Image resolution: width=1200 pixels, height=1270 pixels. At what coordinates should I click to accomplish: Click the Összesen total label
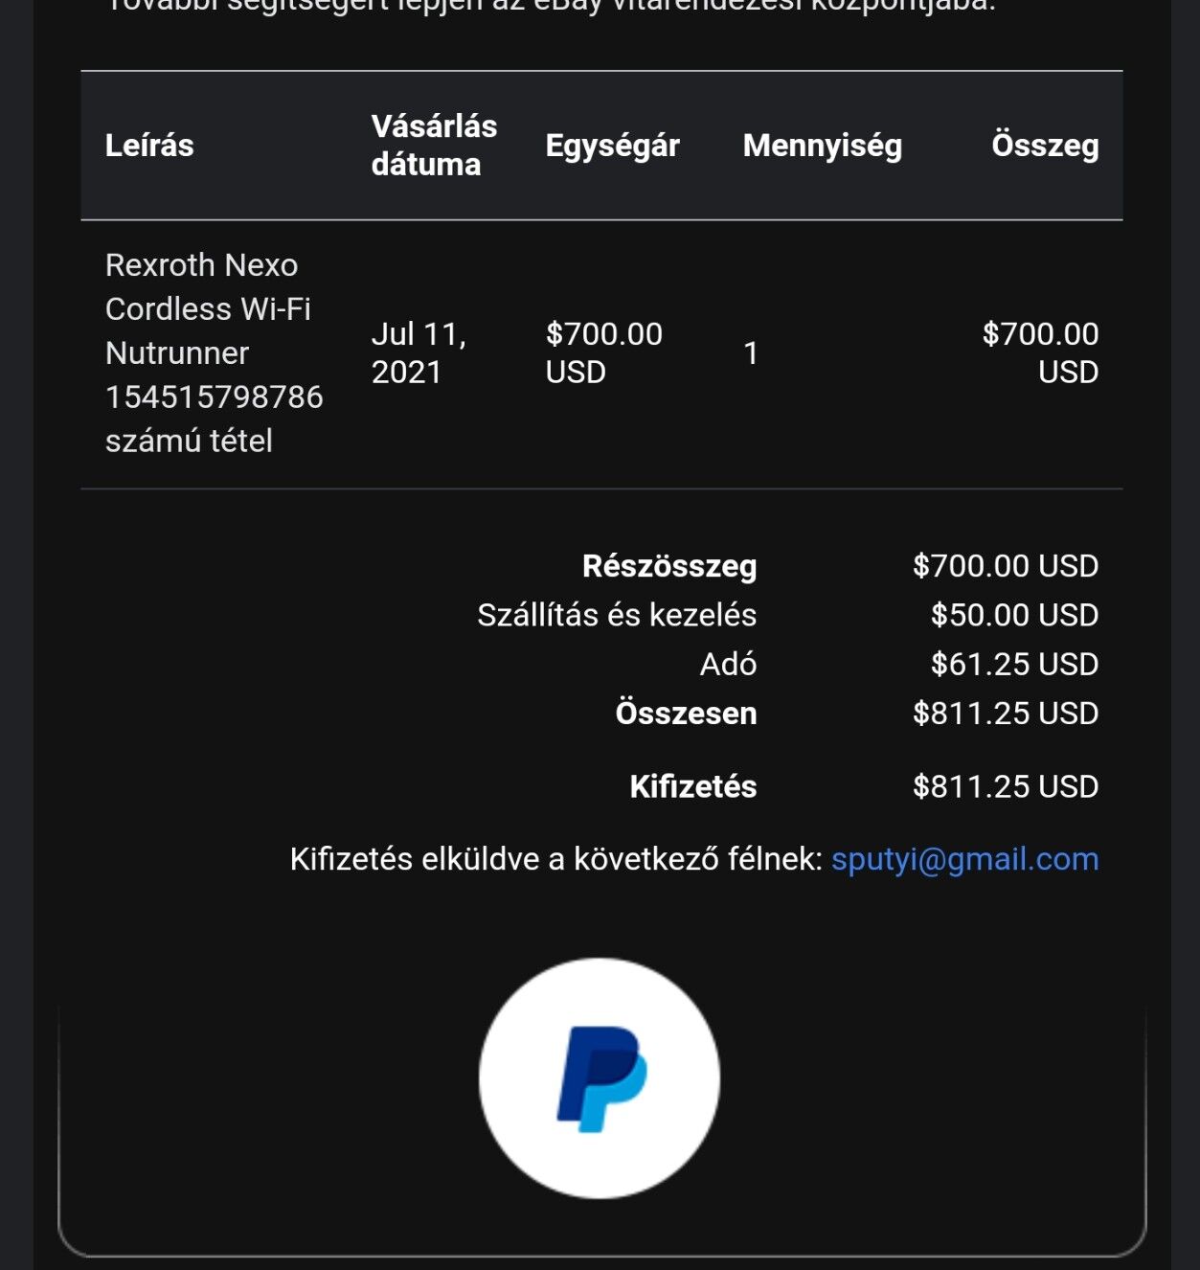pos(686,714)
